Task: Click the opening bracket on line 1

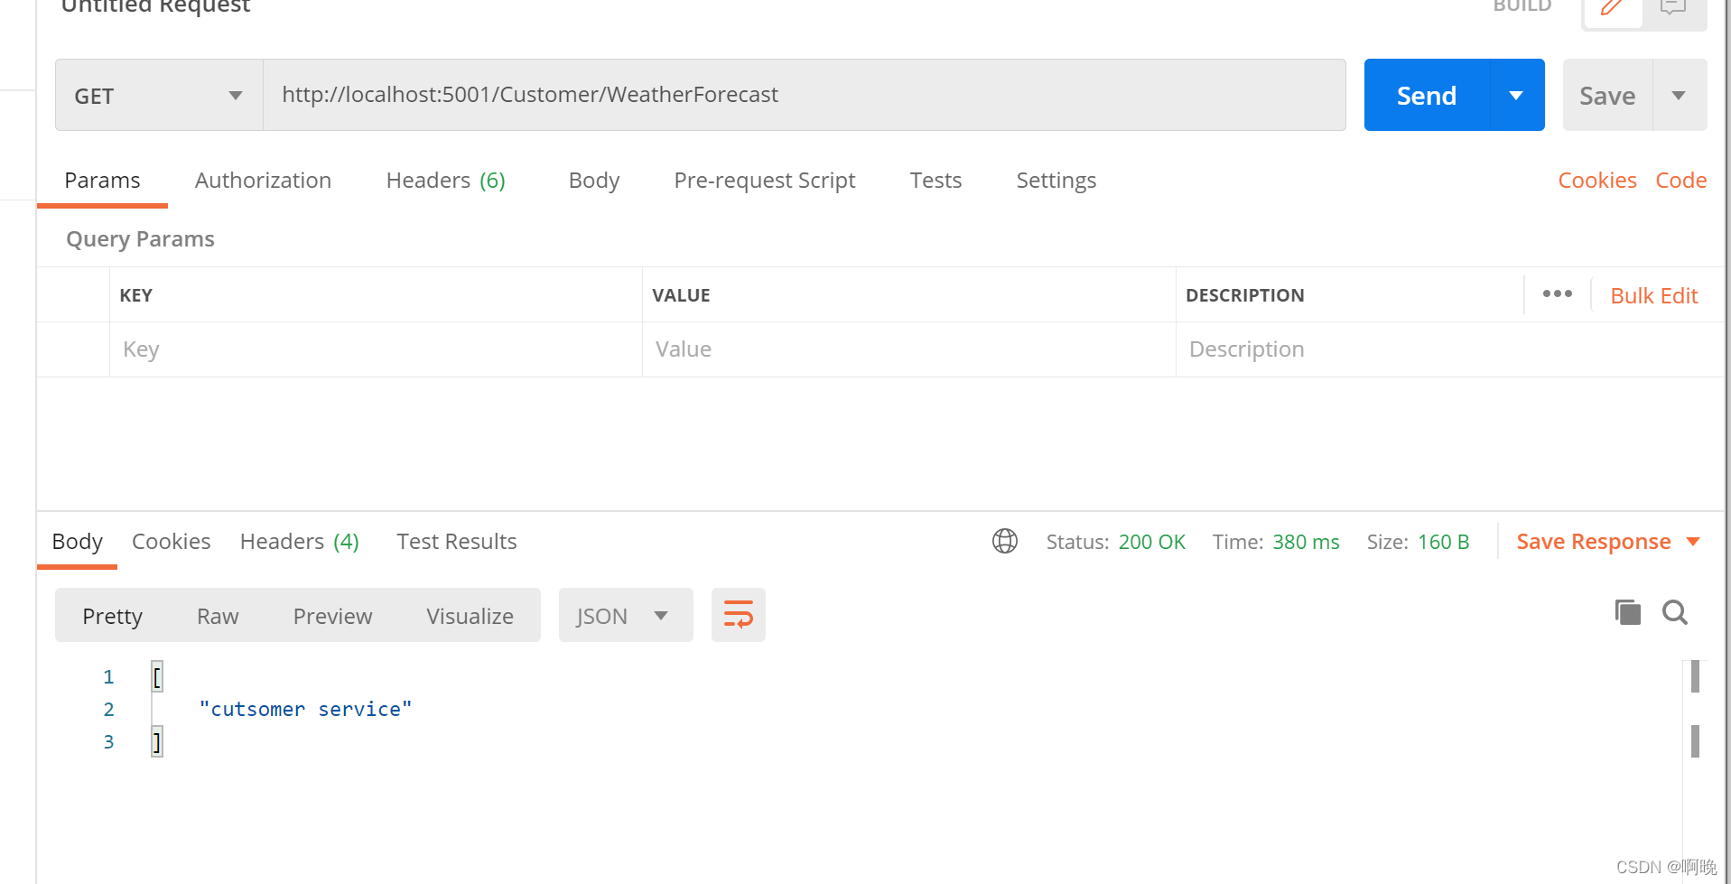Action: click(x=157, y=676)
